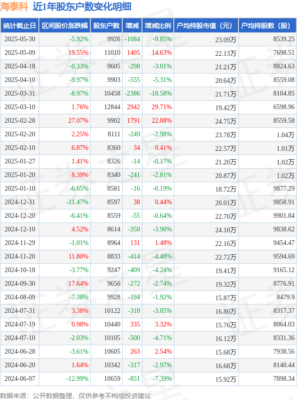
Task: Select the 29.71% change ratio cell
Action: tap(162, 107)
